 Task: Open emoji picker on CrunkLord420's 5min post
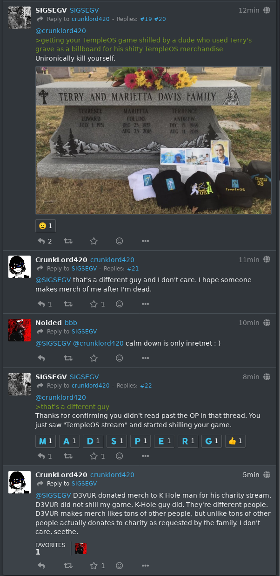pyautogui.click(x=120, y=566)
